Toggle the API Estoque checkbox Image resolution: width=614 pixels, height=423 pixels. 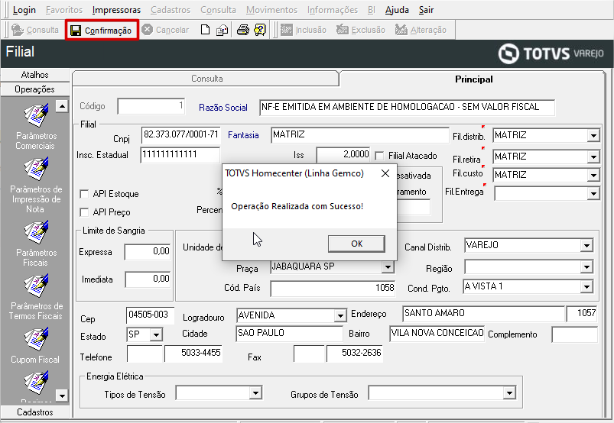click(84, 194)
